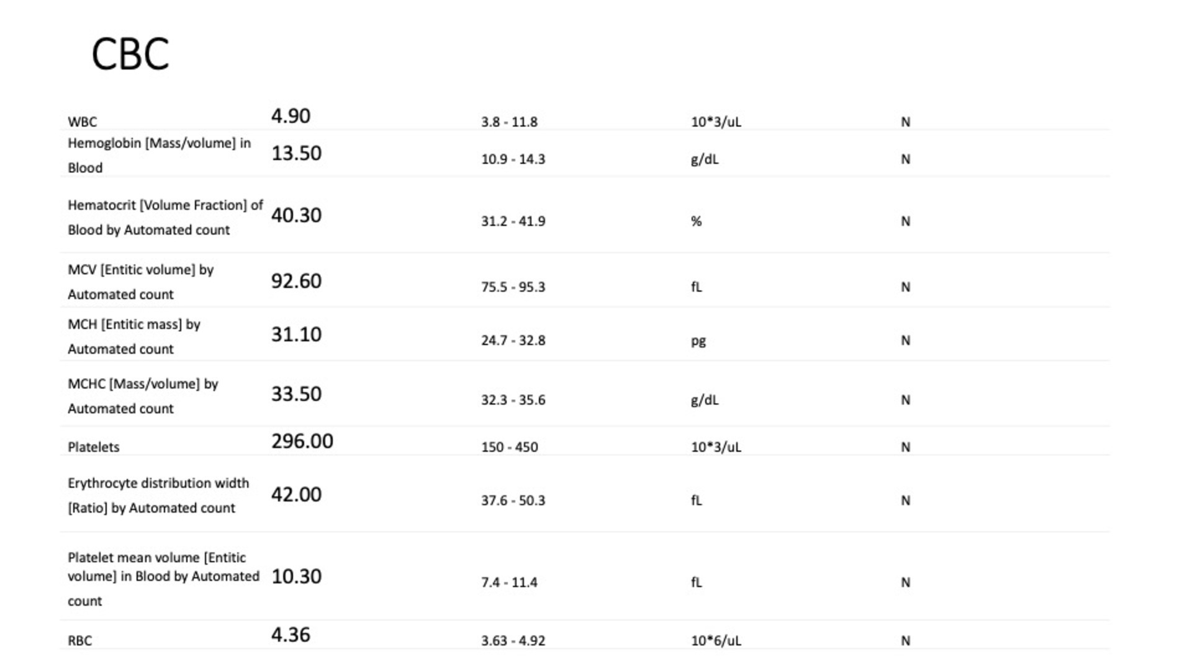Click the Hemoglobin value 13.50
The width and height of the screenshot is (1192, 669).
tap(296, 153)
